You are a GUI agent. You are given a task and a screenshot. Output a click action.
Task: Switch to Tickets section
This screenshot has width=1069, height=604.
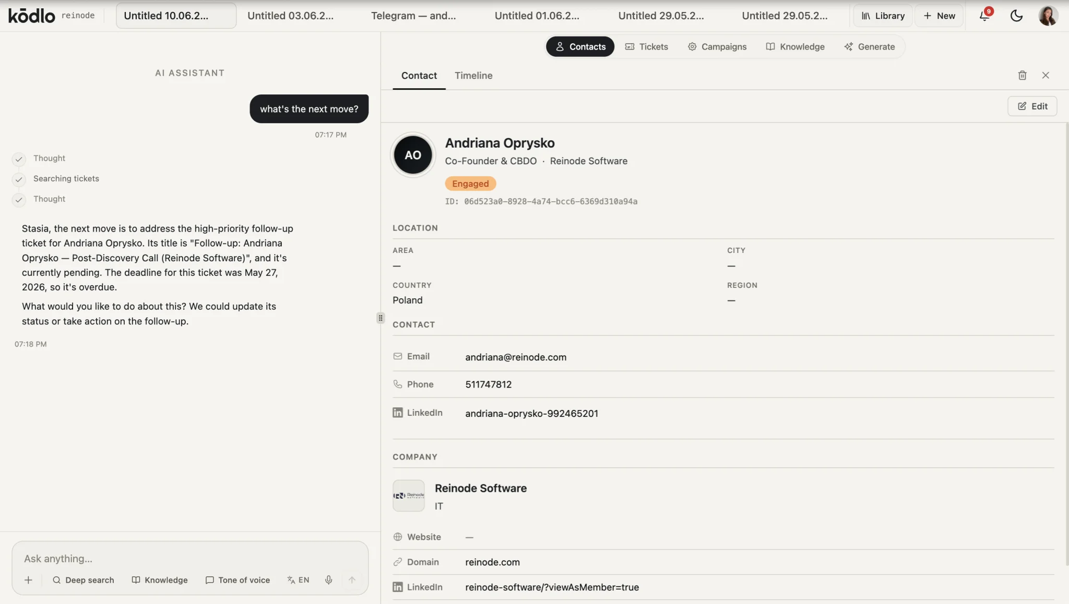click(646, 46)
